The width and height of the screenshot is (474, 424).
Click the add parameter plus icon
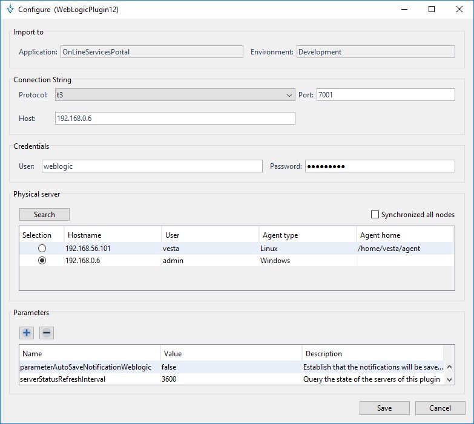[x=27, y=333]
